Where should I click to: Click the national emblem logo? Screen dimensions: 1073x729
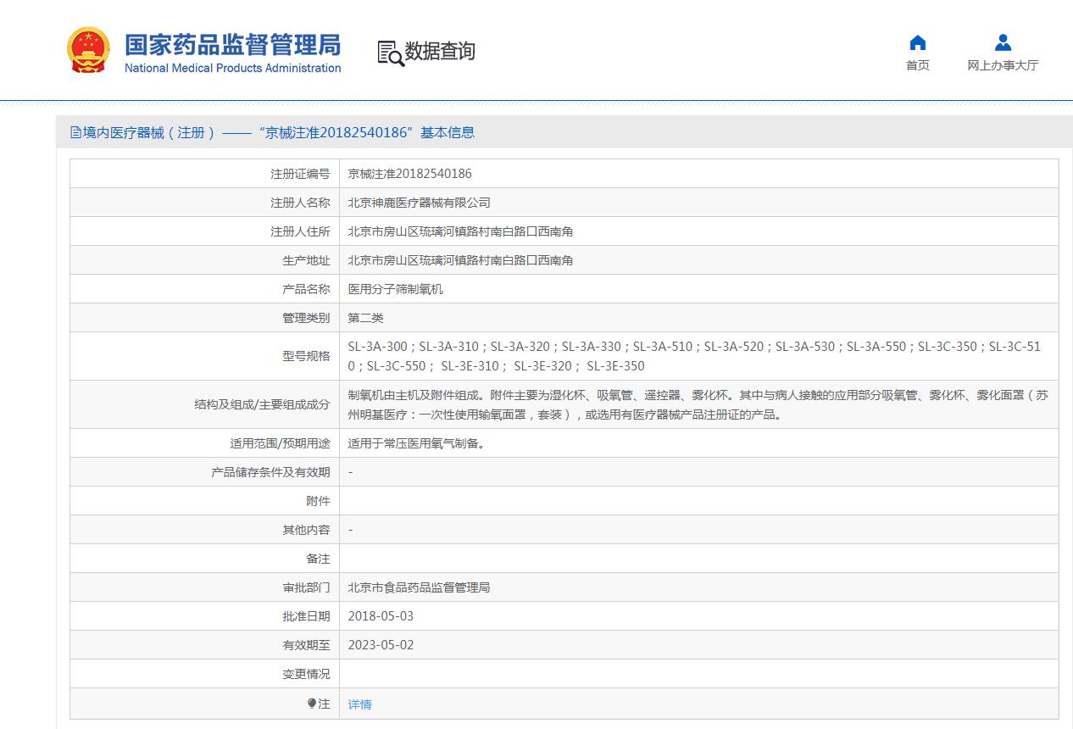click(x=88, y=50)
